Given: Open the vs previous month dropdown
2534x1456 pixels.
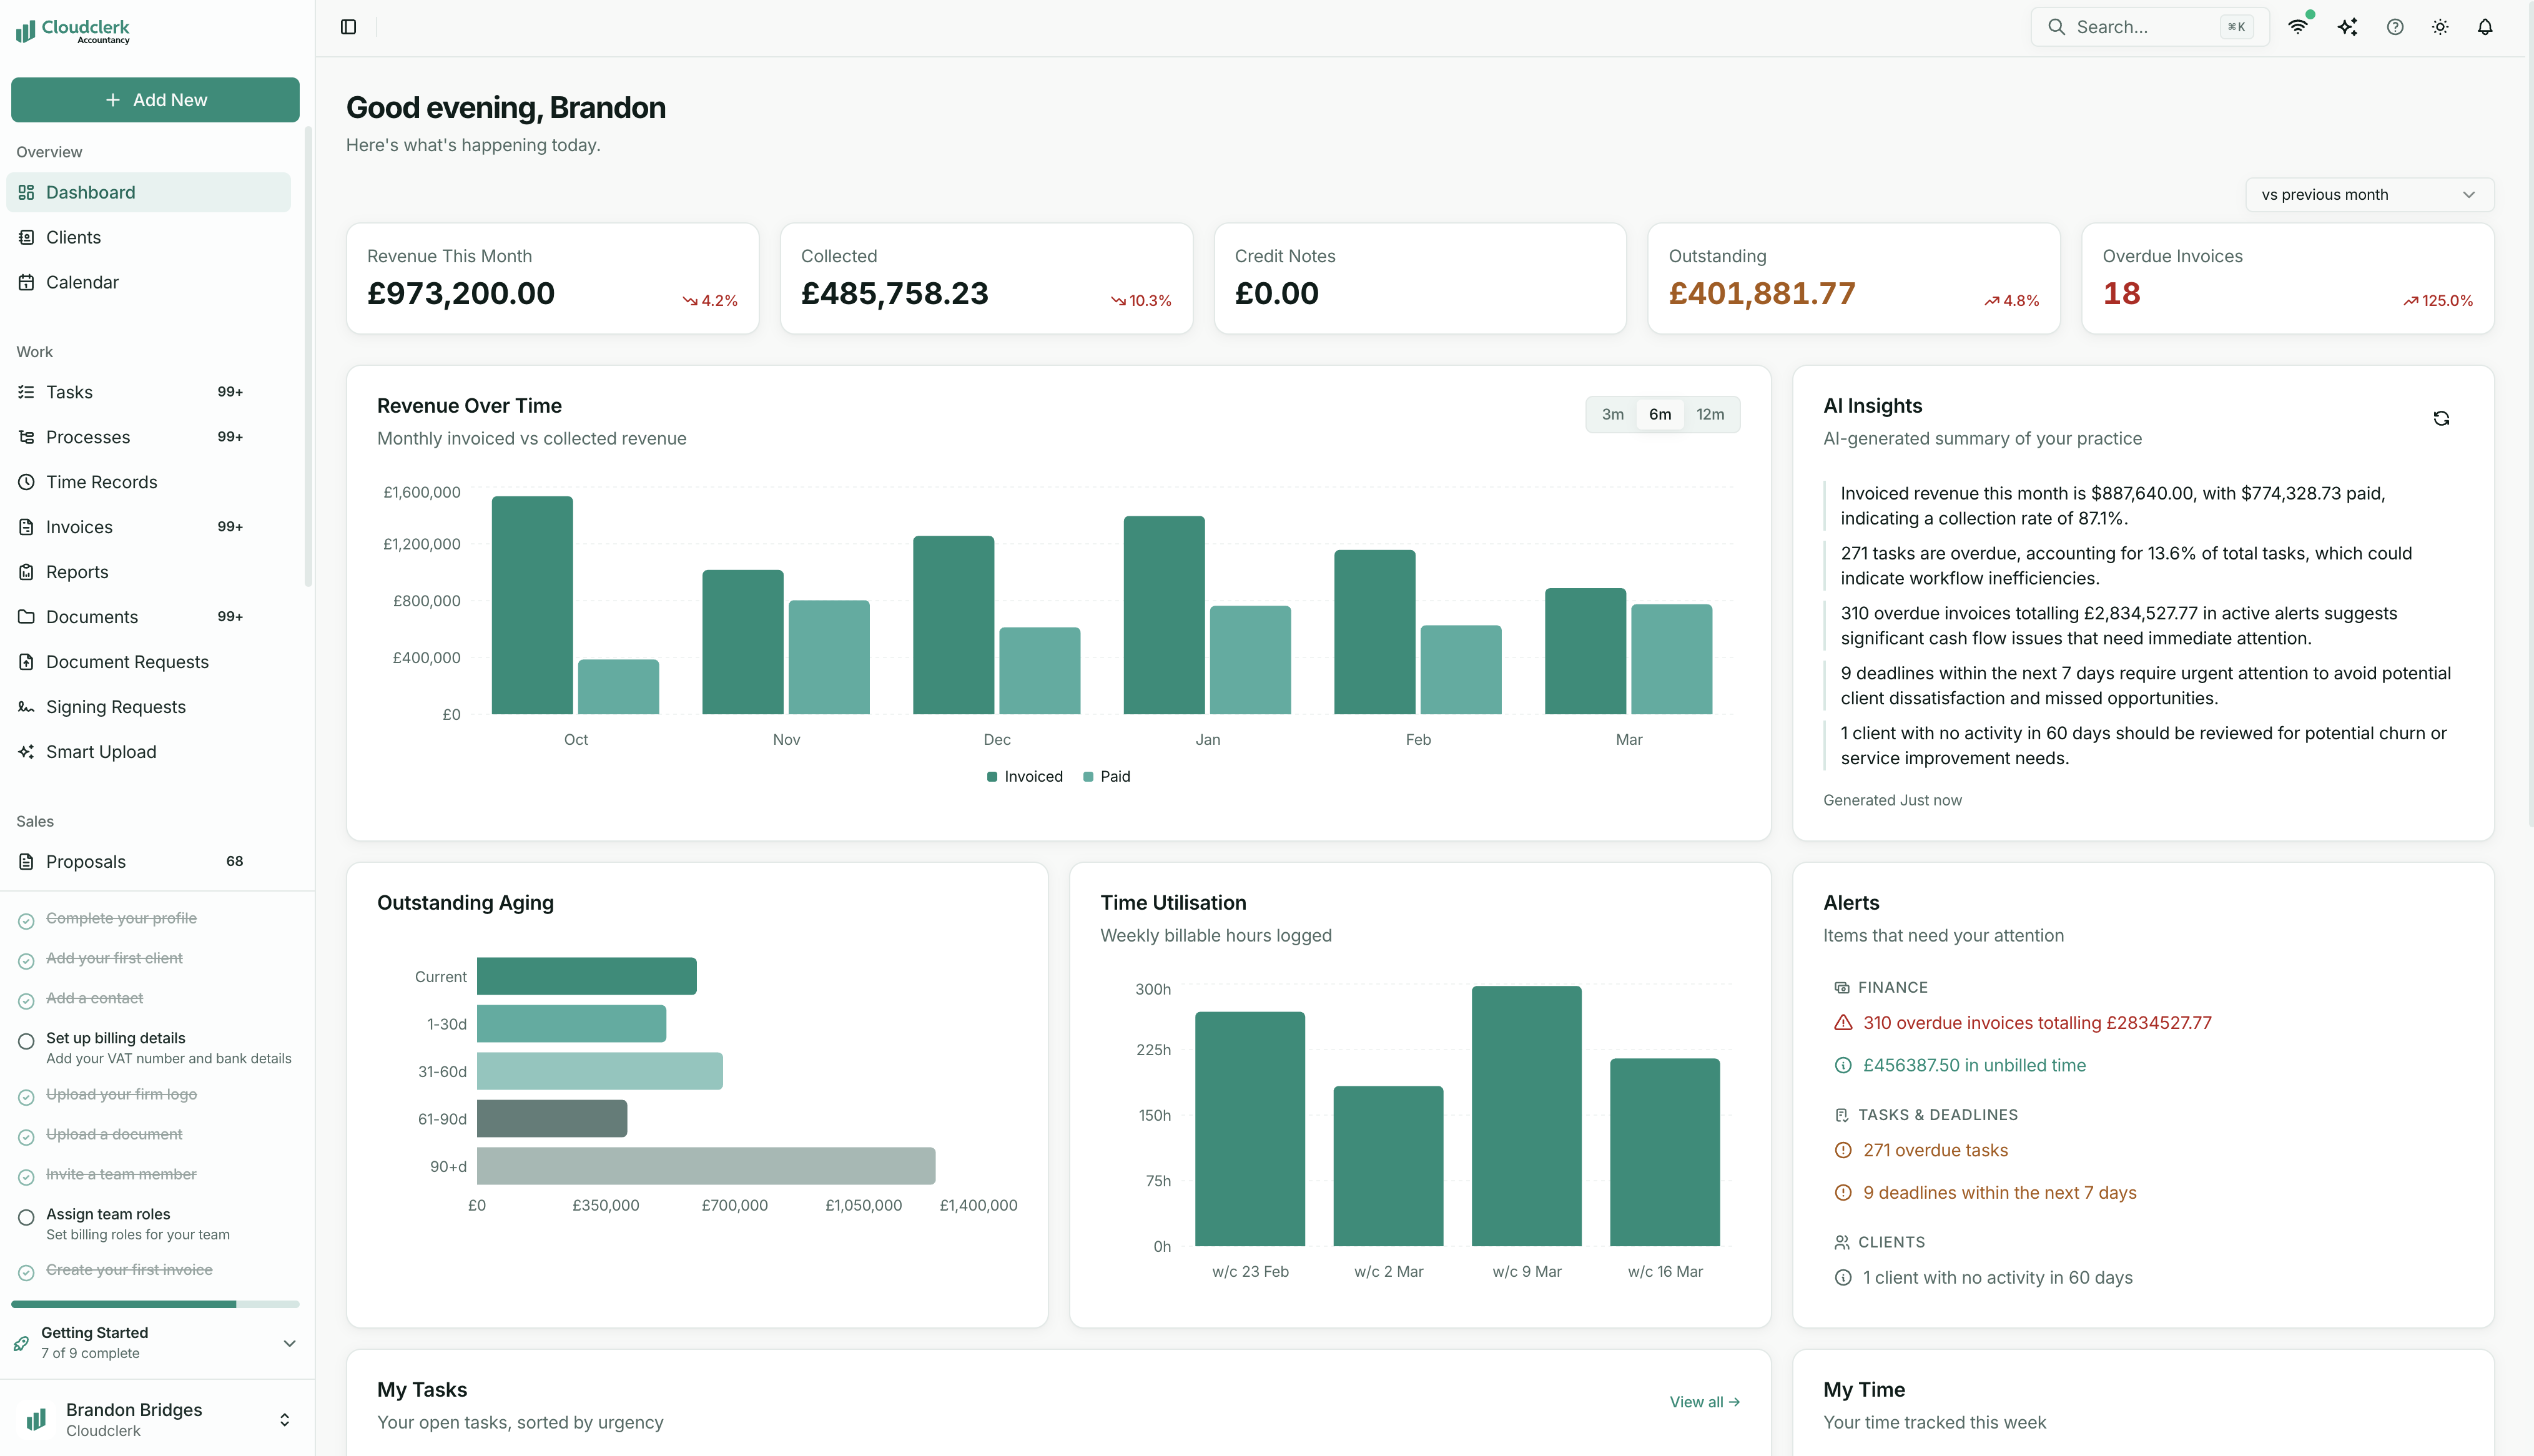Looking at the screenshot, I should 2368,194.
